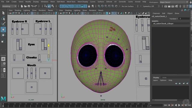Toggle snap to grids magnet icon
Screen dimensions: 192x108
click(x=99, y=6)
